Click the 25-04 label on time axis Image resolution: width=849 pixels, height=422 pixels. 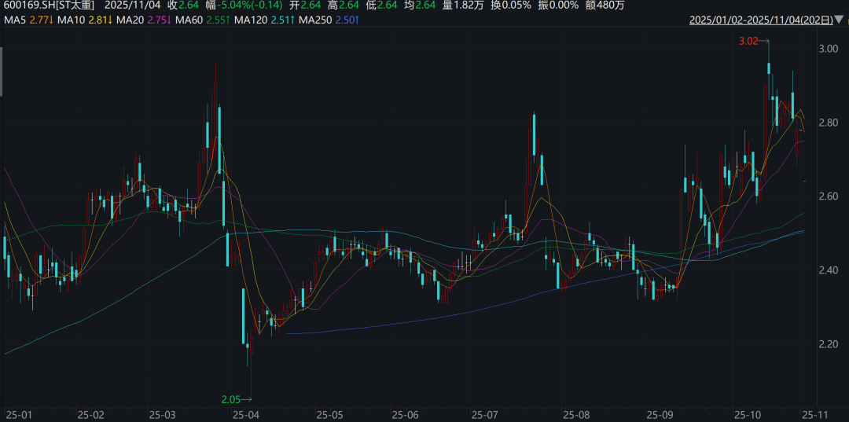[245, 413]
